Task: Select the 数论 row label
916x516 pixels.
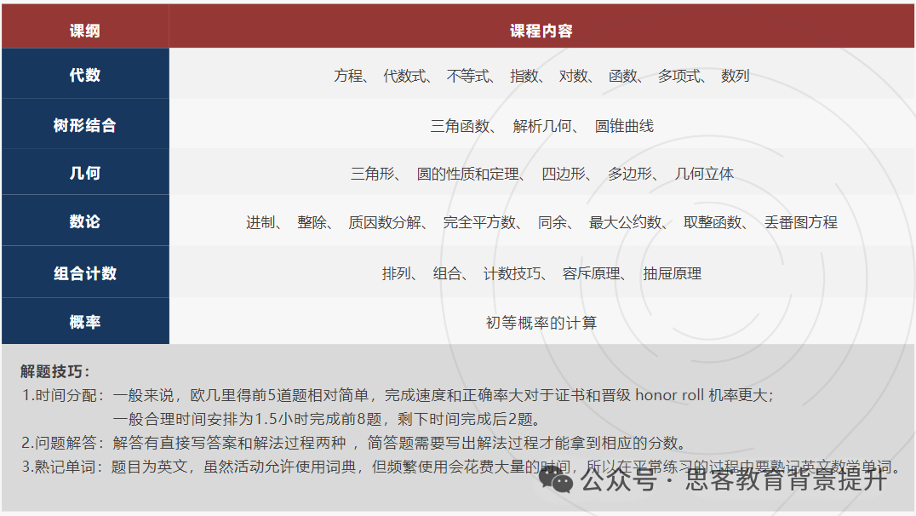Action: [x=85, y=221]
